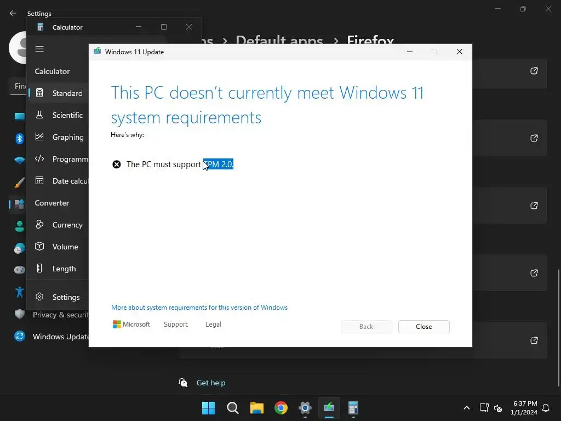Screen dimensions: 561x421
Task: Switch to Settings app on taskbar
Action: click(x=305, y=408)
